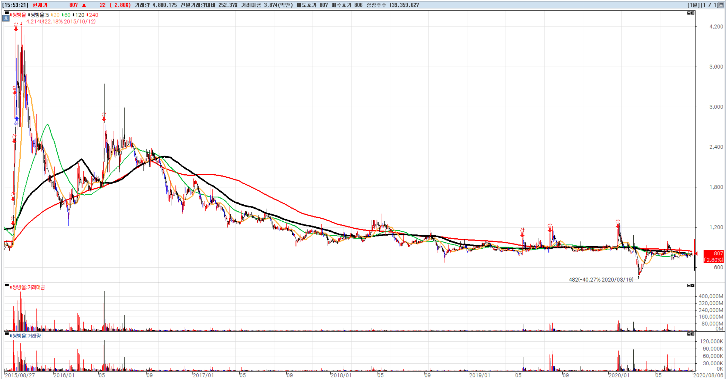Select the orange 20-day moving average legend
The height and width of the screenshot is (379, 726).
pos(56,15)
